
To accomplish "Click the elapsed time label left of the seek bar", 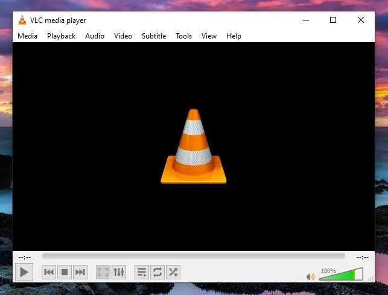I will point(25,258).
